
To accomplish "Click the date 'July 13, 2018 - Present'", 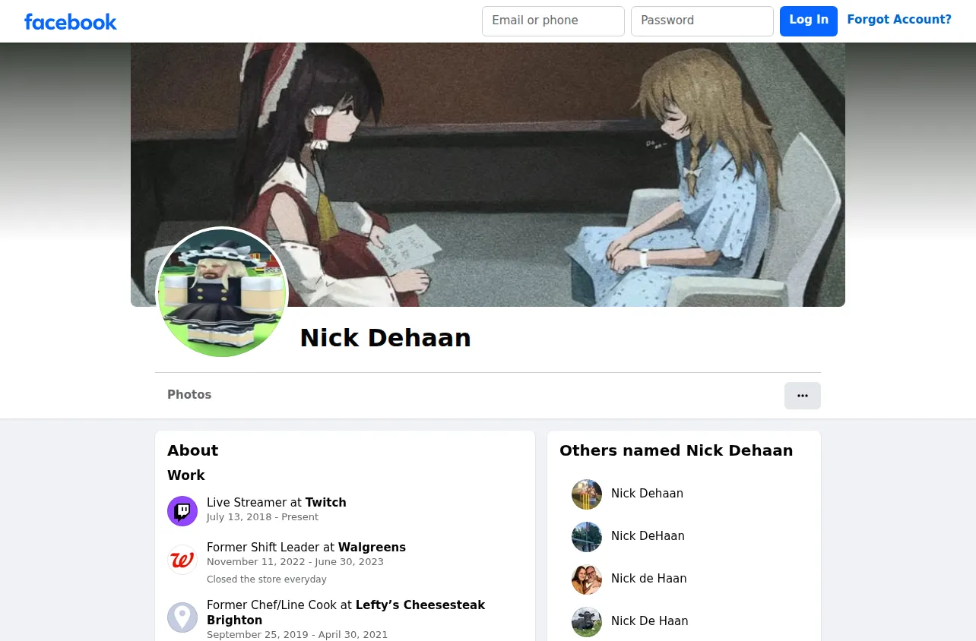I will coord(263,517).
